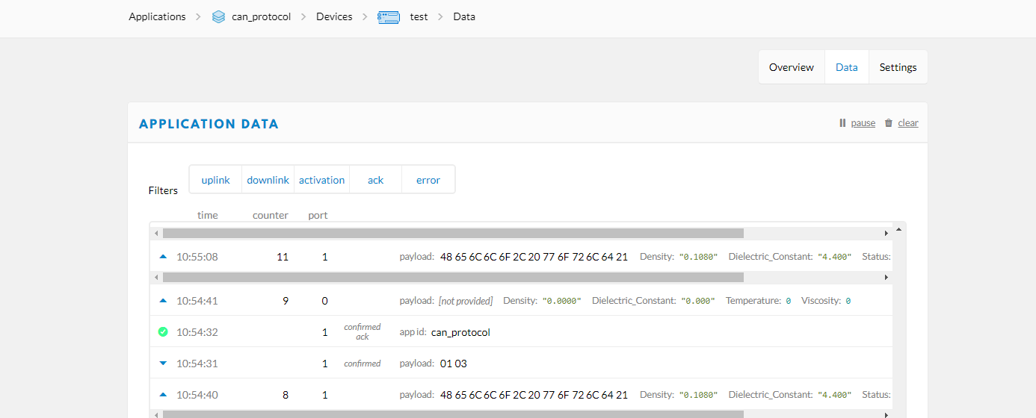Toggle the uplink filter
The width and height of the screenshot is (1036, 418).
point(216,180)
